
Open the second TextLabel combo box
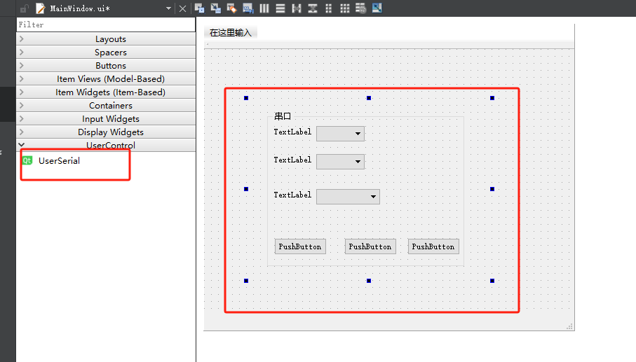tap(340, 162)
